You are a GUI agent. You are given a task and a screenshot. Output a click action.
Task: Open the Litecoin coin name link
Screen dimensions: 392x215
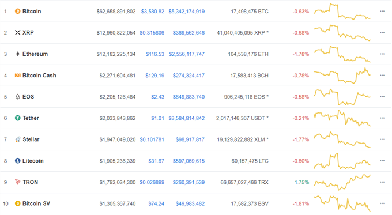33,161
